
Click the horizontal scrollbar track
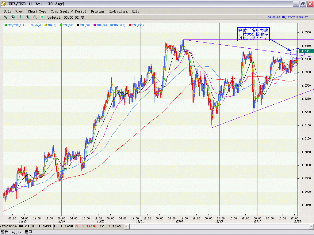click(x=219, y=227)
